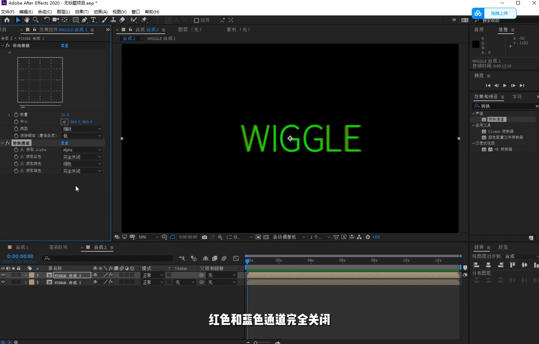Viewport: 539px width, 344px height.
Task: Select the Zoom tool
Action: 35,20
